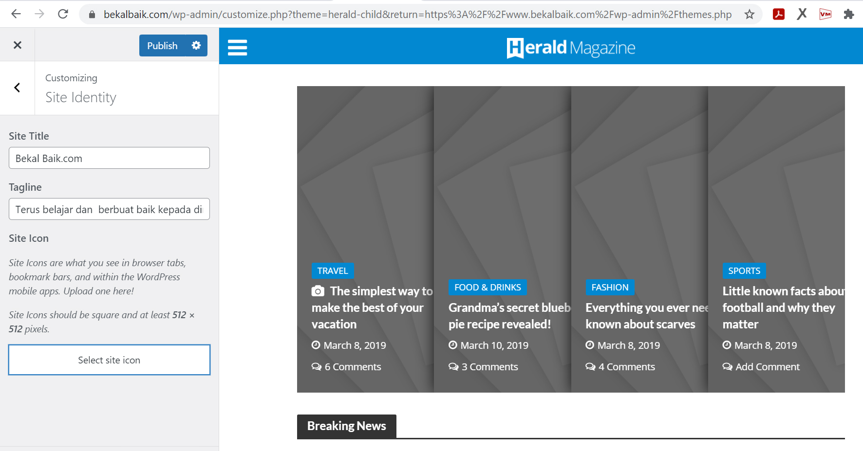Viewport: 863px width, 451px height.
Task: Click the browser back arrow
Action: coord(16,14)
